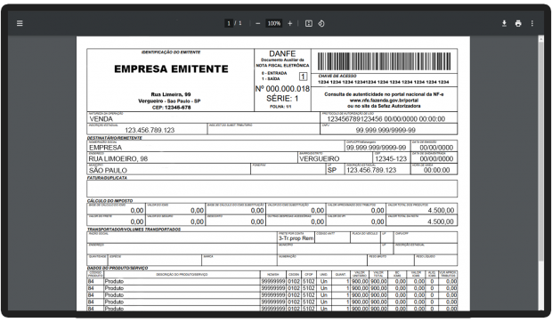552x322 pixels.
Task: Zoom in with the plus button
Action: coord(289,23)
